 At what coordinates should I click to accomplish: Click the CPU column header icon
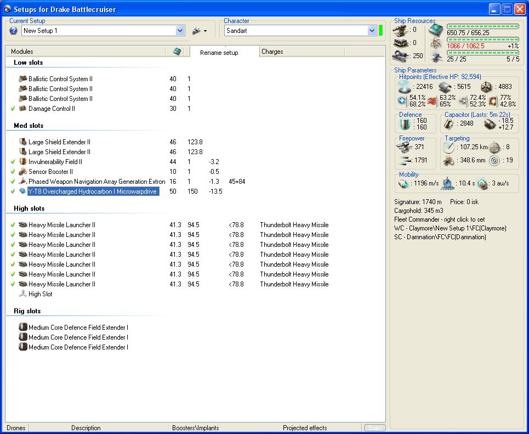177,52
